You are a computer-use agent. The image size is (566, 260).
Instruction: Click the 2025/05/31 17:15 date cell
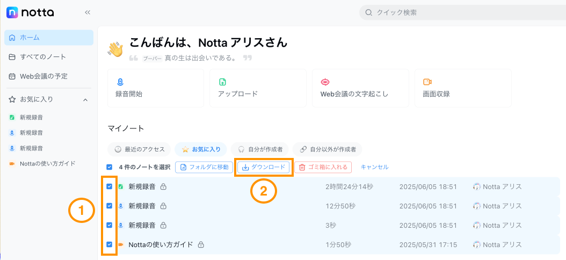pyautogui.click(x=428, y=244)
